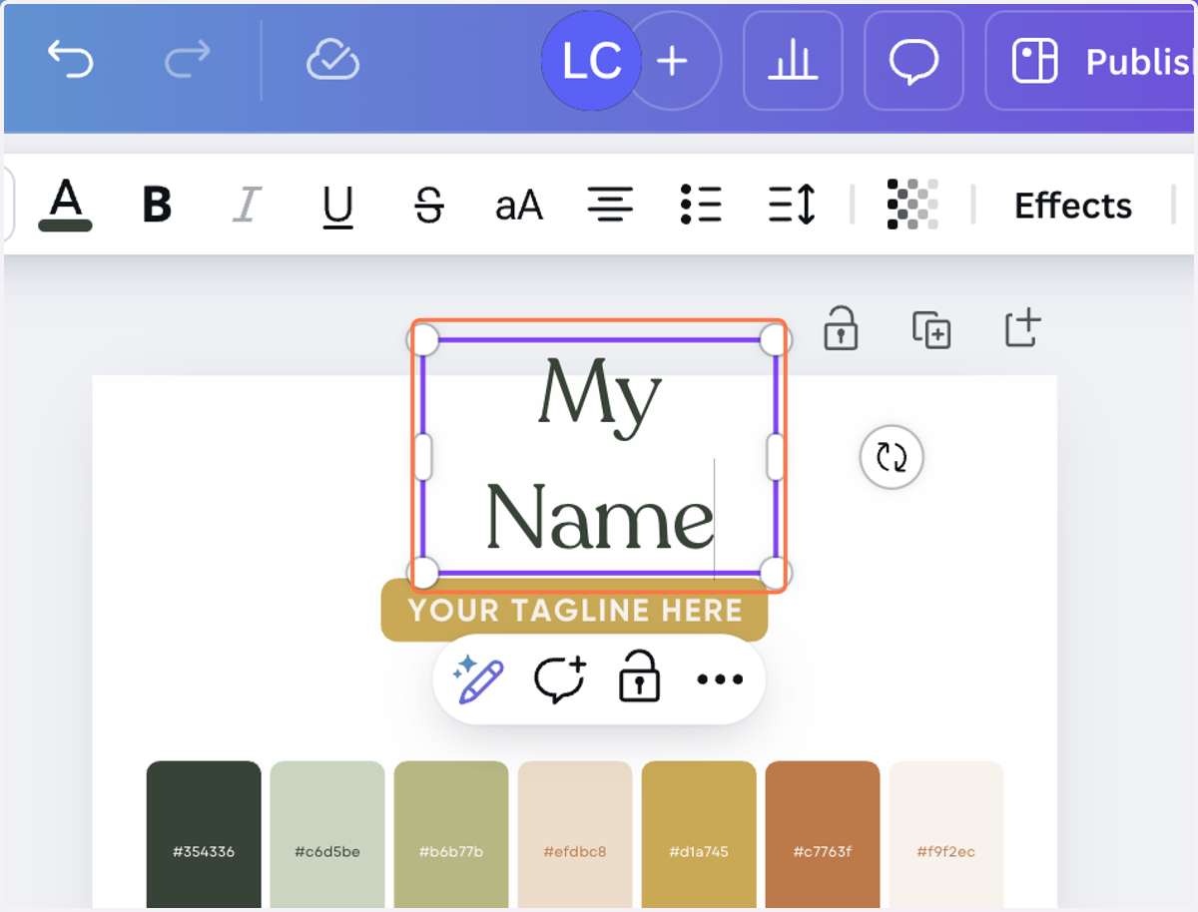Toggle italic formatting
Screen dimensions: 1198x912
coord(246,206)
